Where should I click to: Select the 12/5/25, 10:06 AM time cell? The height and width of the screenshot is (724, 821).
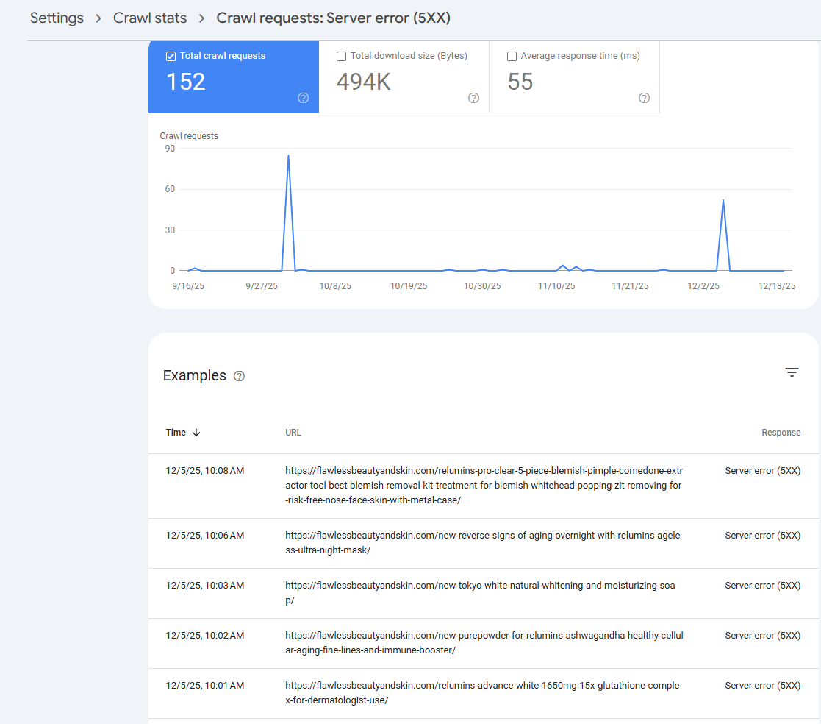pos(205,535)
